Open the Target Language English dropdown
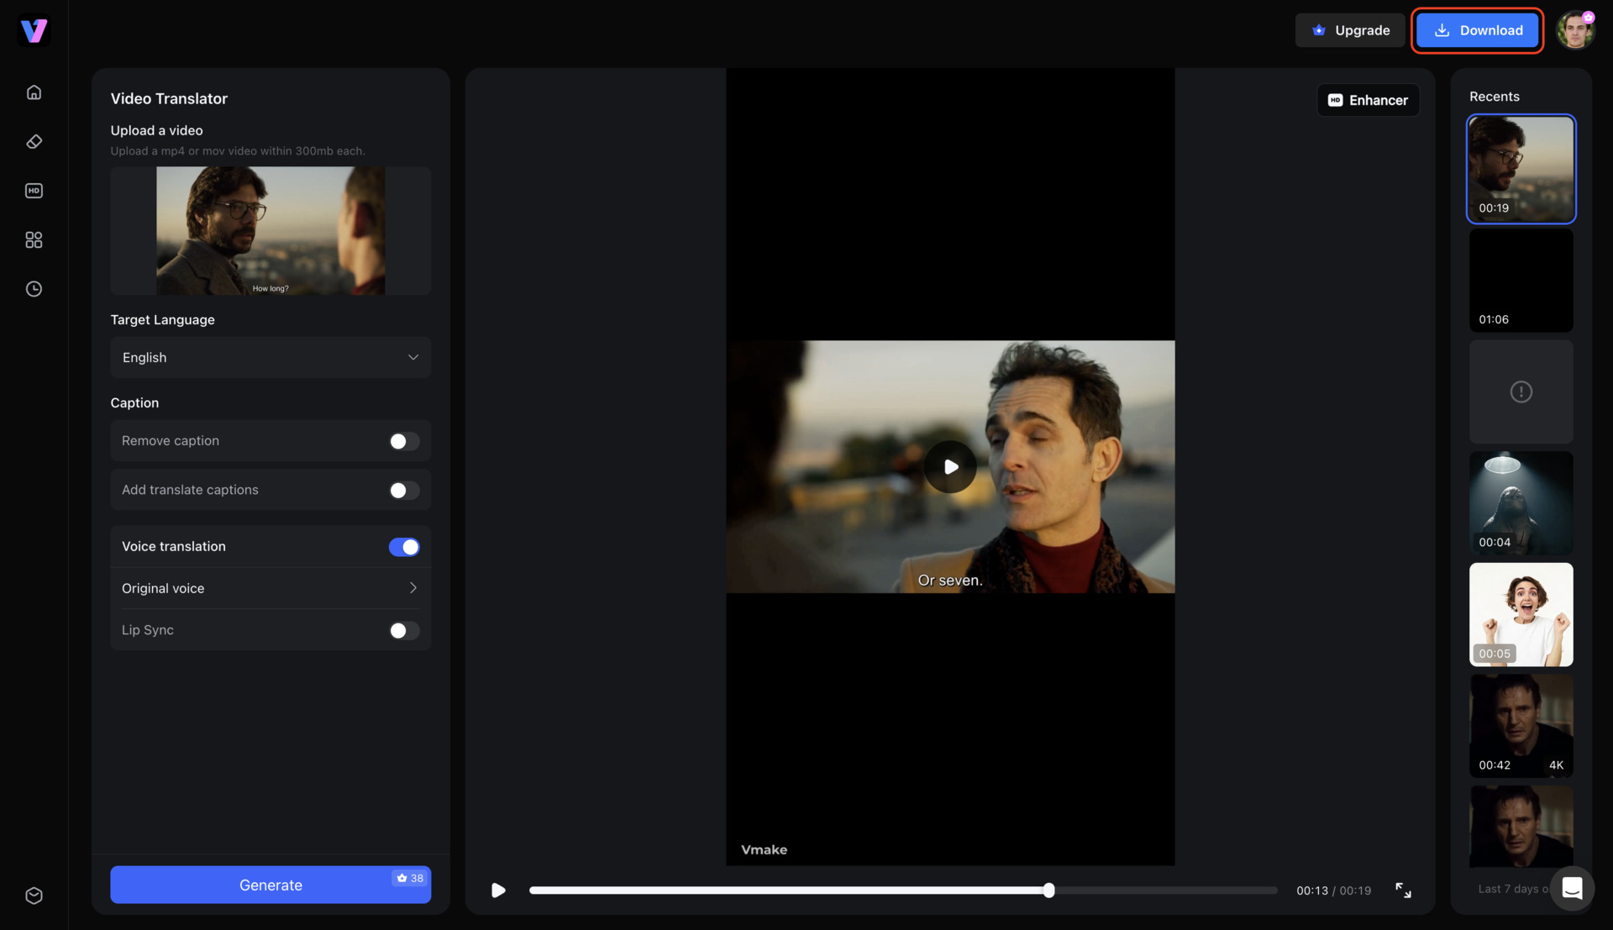 pos(271,358)
